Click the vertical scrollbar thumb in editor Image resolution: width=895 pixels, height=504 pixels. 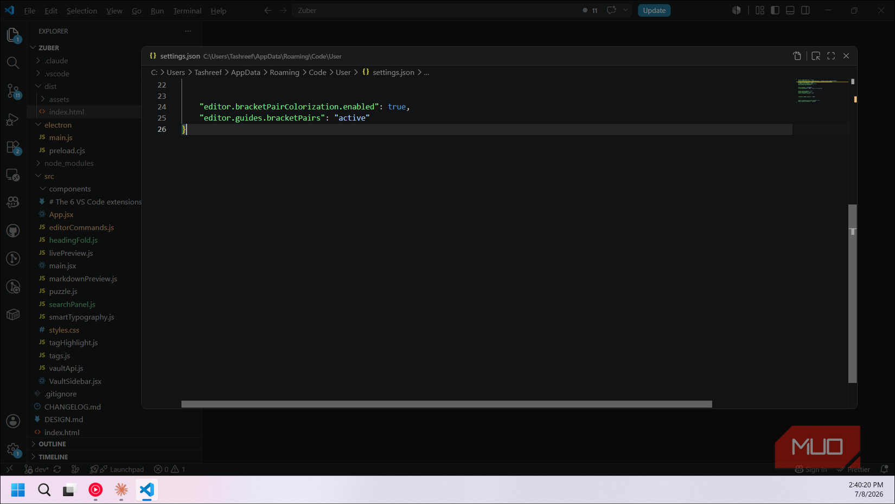click(853, 294)
